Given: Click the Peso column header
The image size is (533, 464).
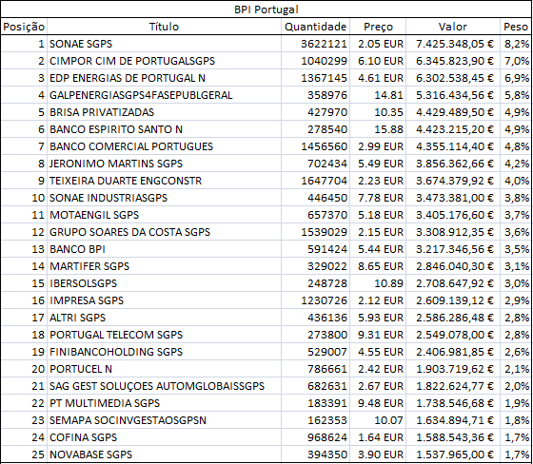Looking at the screenshot, I should coord(516,27).
